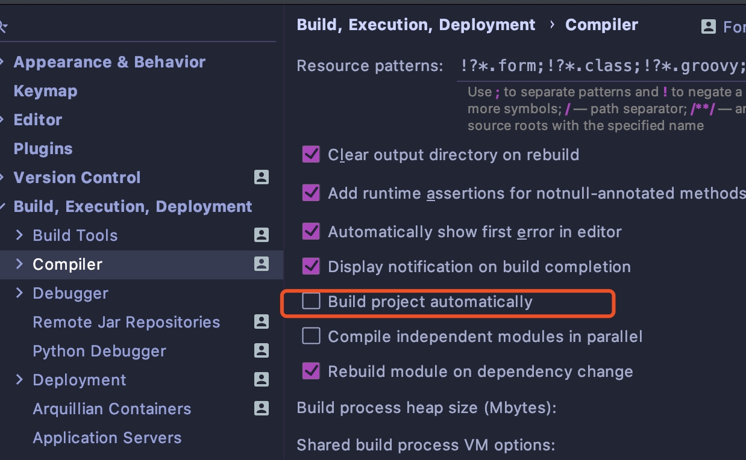Disable Display notification on build completion

click(x=311, y=266)
